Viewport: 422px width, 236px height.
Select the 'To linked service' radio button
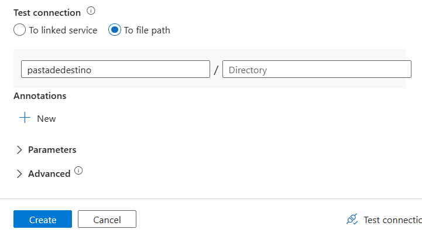click(x=19, y=30)
